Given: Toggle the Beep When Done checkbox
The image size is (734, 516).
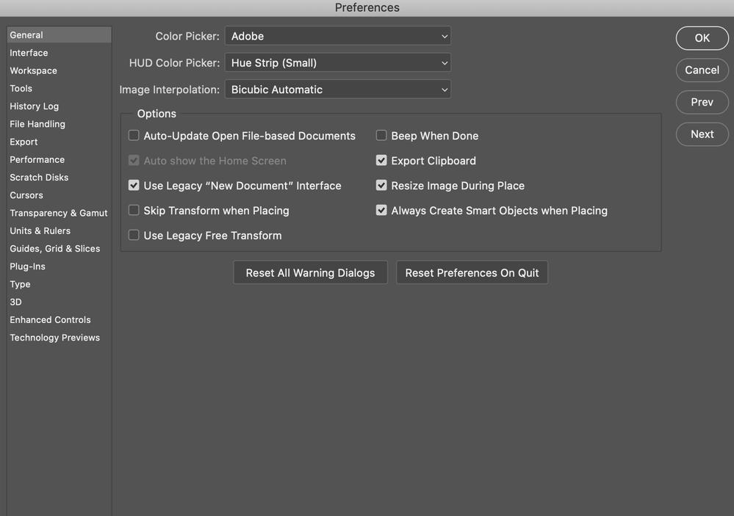Looking at the screenshot, I should tap(381, 136).
